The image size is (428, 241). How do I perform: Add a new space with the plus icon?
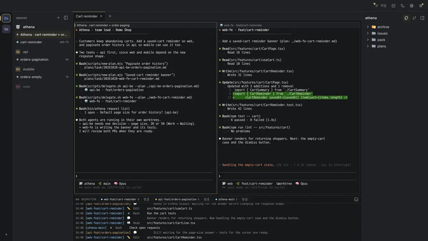coord(58,18)
